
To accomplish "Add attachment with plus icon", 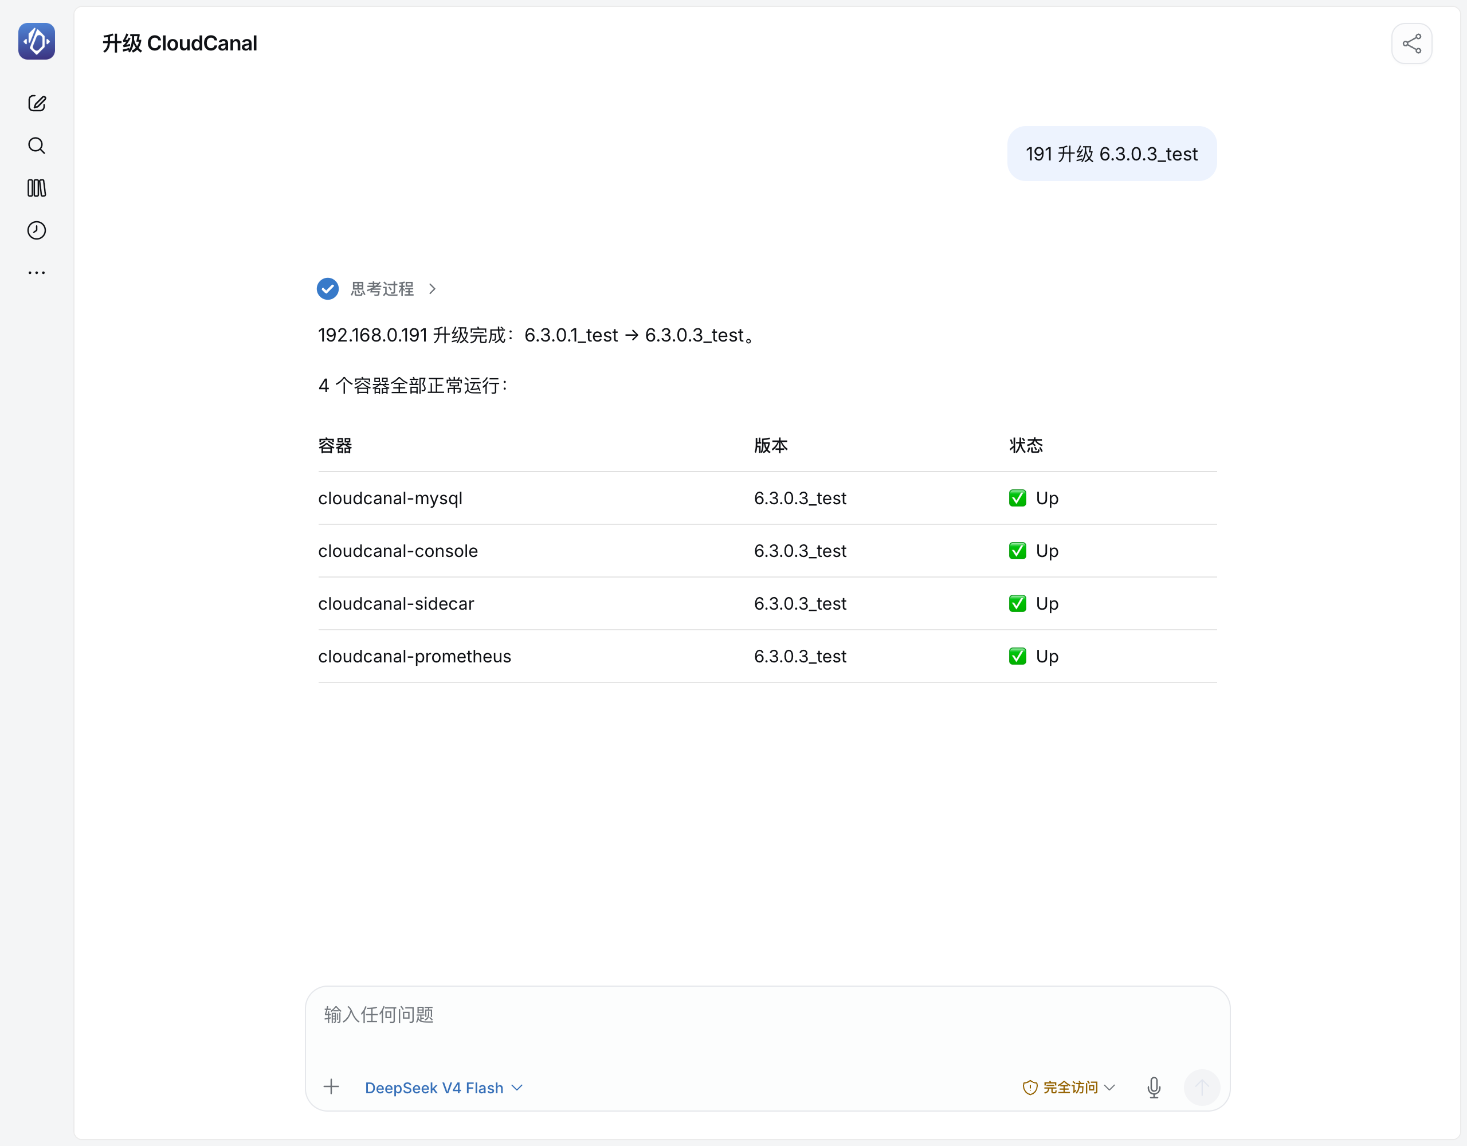I will coord(331,1087).
